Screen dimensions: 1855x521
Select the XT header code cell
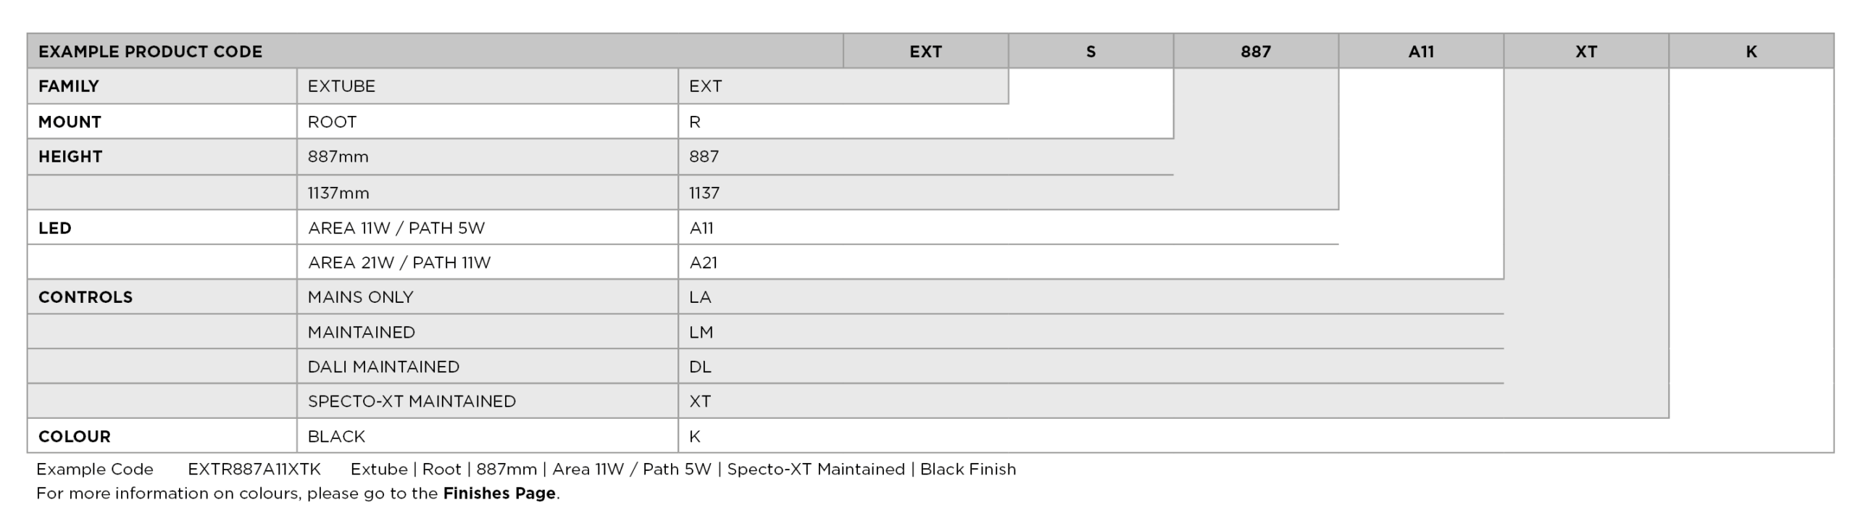[1585, 51]
